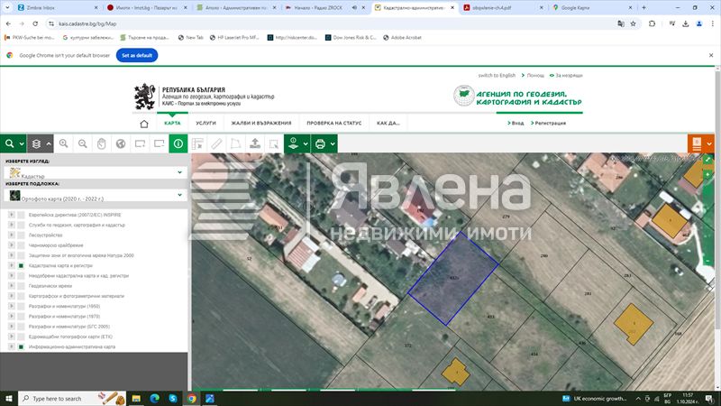Click the Chrome icon in taskbar
The width and height of the screenshot is (721, 406).
click(191, 399)
